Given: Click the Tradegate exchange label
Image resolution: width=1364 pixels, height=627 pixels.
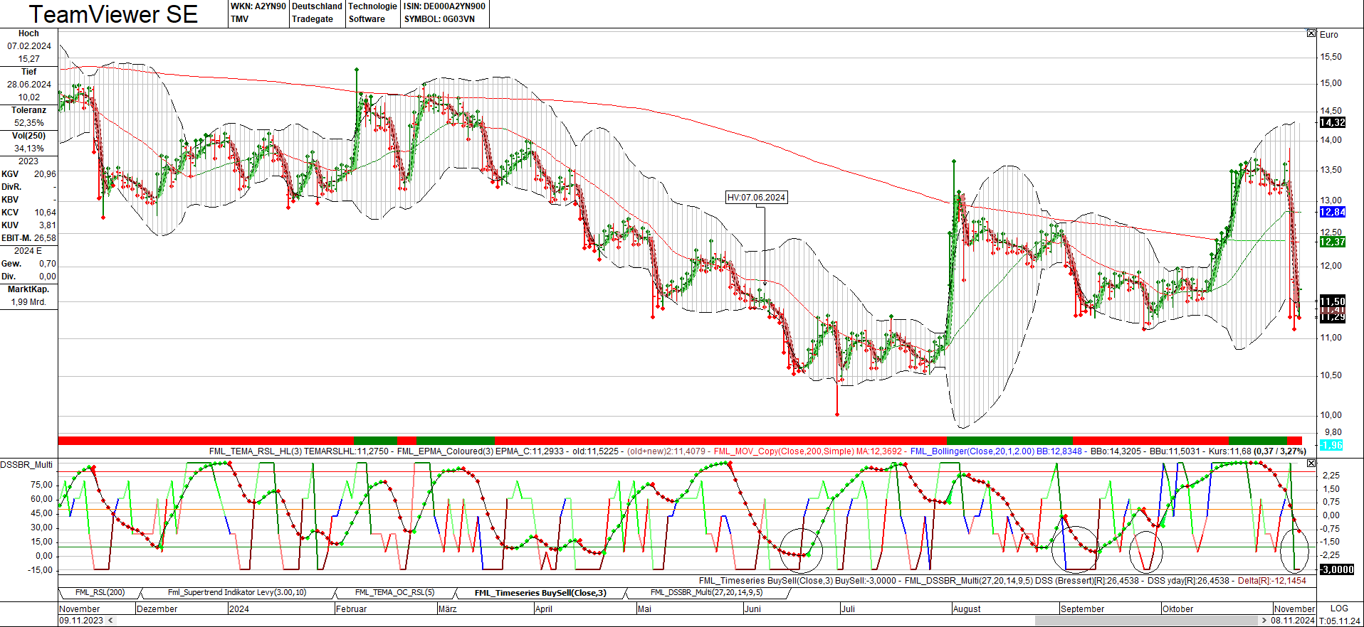Looking at the screenshot, I should coord(313,19).
